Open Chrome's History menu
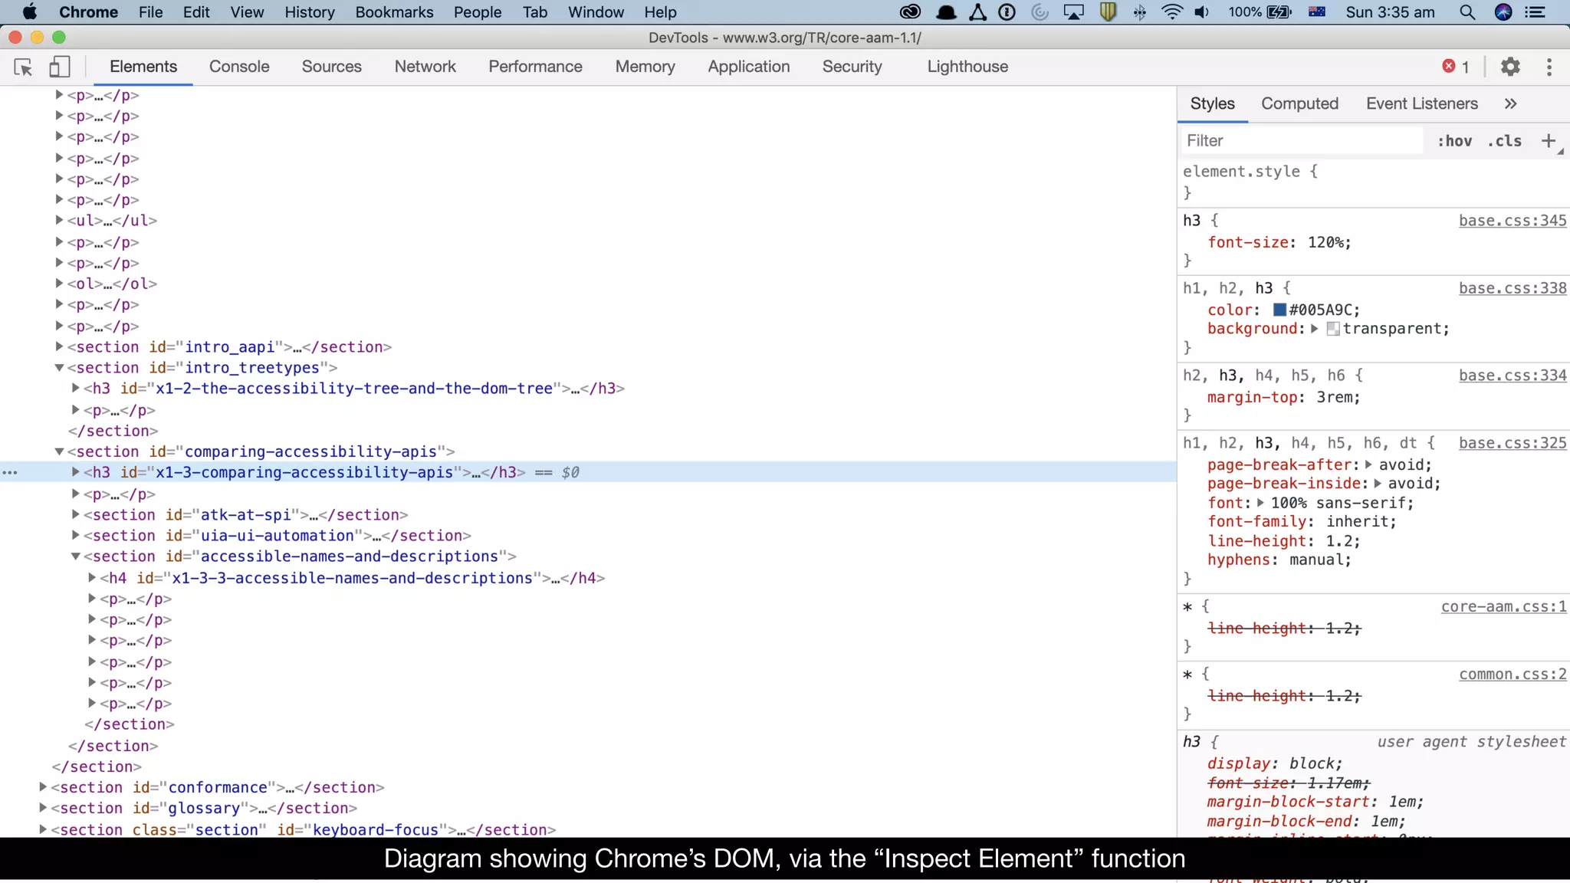The width and height of the screenshot is (1570, 883). [310, 11]
